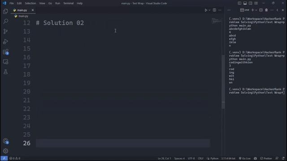
Task: Open the Run and Debug view
Action: coord(5,42)
